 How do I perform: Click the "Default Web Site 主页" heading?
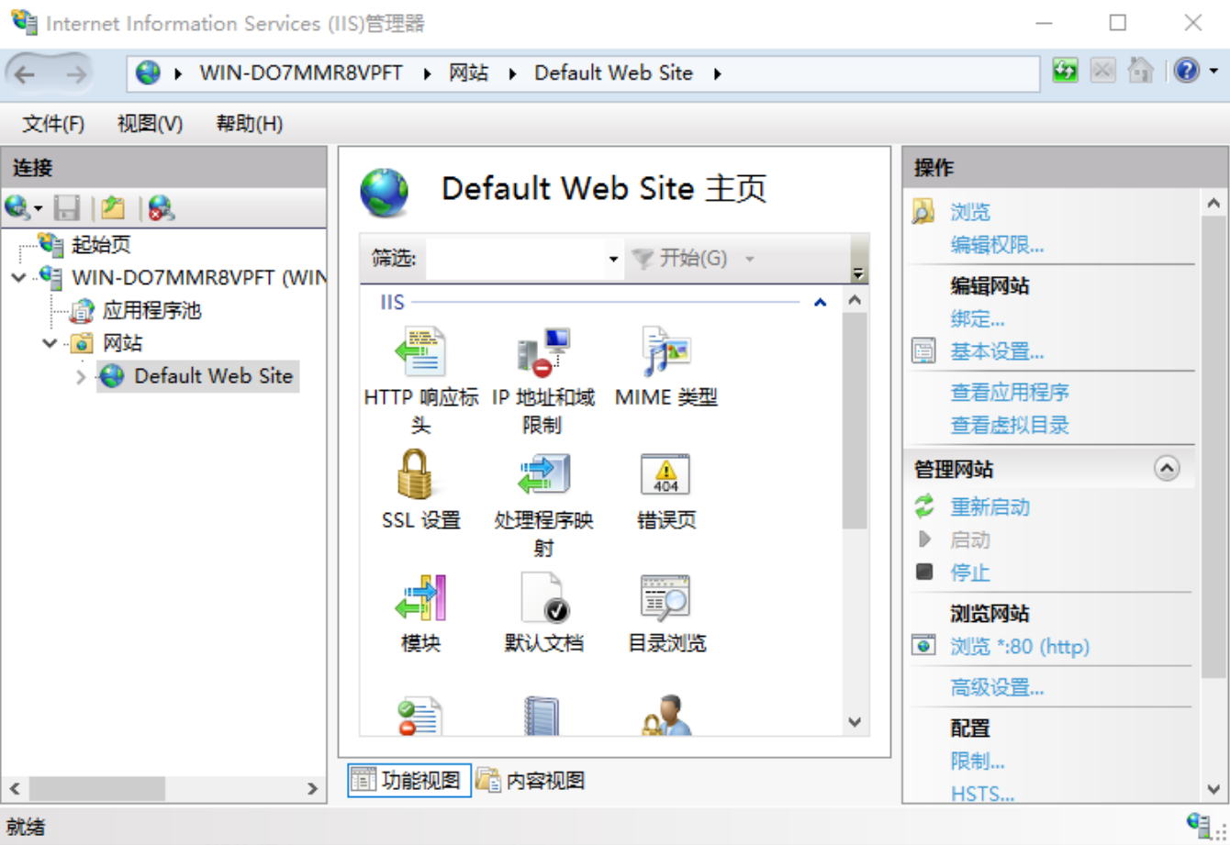[x=604, y=189]
